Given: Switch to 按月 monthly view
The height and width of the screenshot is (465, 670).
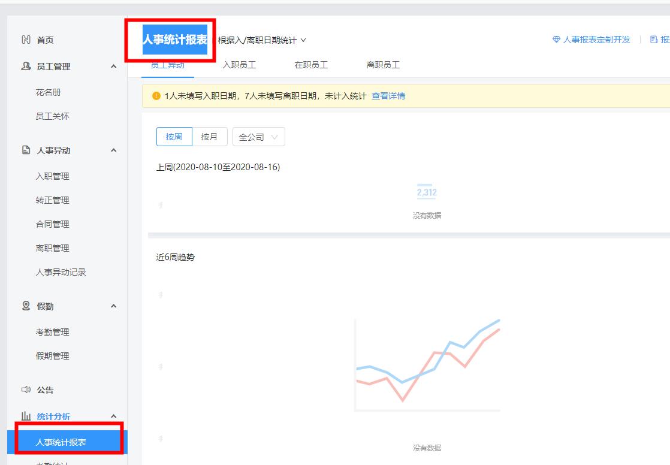Looking at the screenshot, I should tap(209, 136).
